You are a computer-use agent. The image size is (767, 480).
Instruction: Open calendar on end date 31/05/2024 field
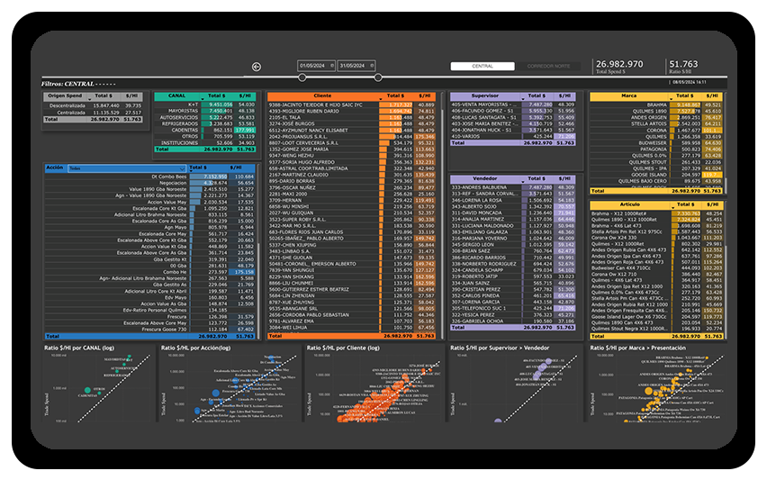(x=373, y=66)
